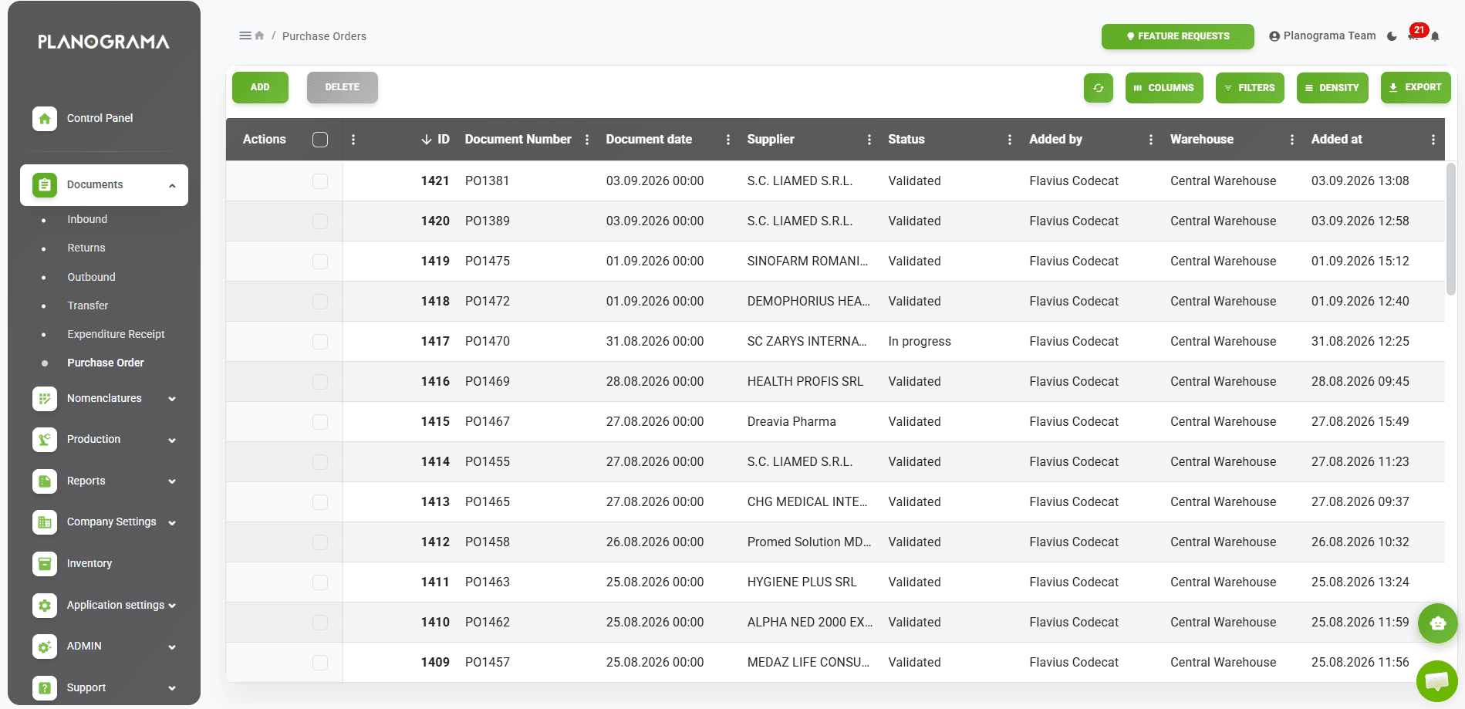
Task: Open the Inbound documents page
Action: click(87, 219)
